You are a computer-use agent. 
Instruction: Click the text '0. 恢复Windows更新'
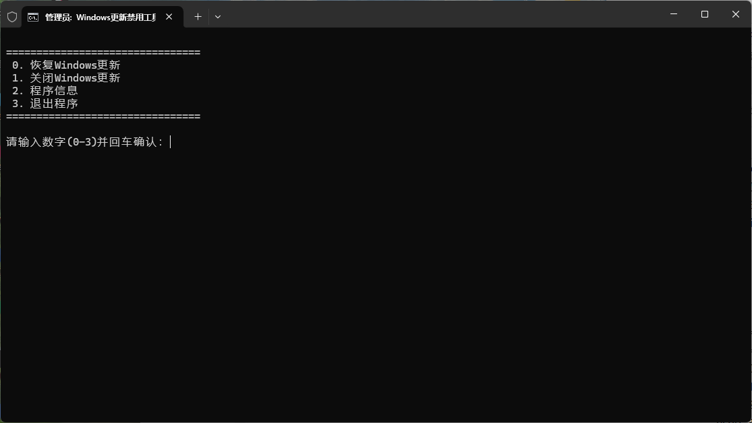(x=66, y=65)
